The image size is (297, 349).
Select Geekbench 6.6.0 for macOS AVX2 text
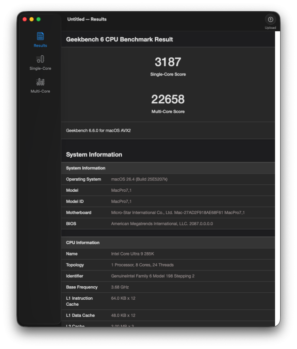98,131
